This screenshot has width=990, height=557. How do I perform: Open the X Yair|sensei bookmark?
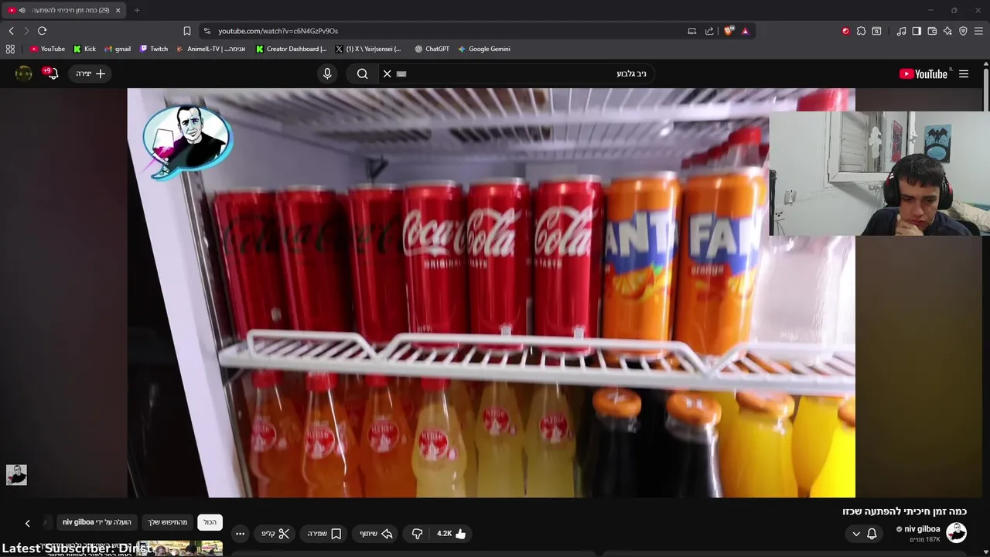(368, 49)
